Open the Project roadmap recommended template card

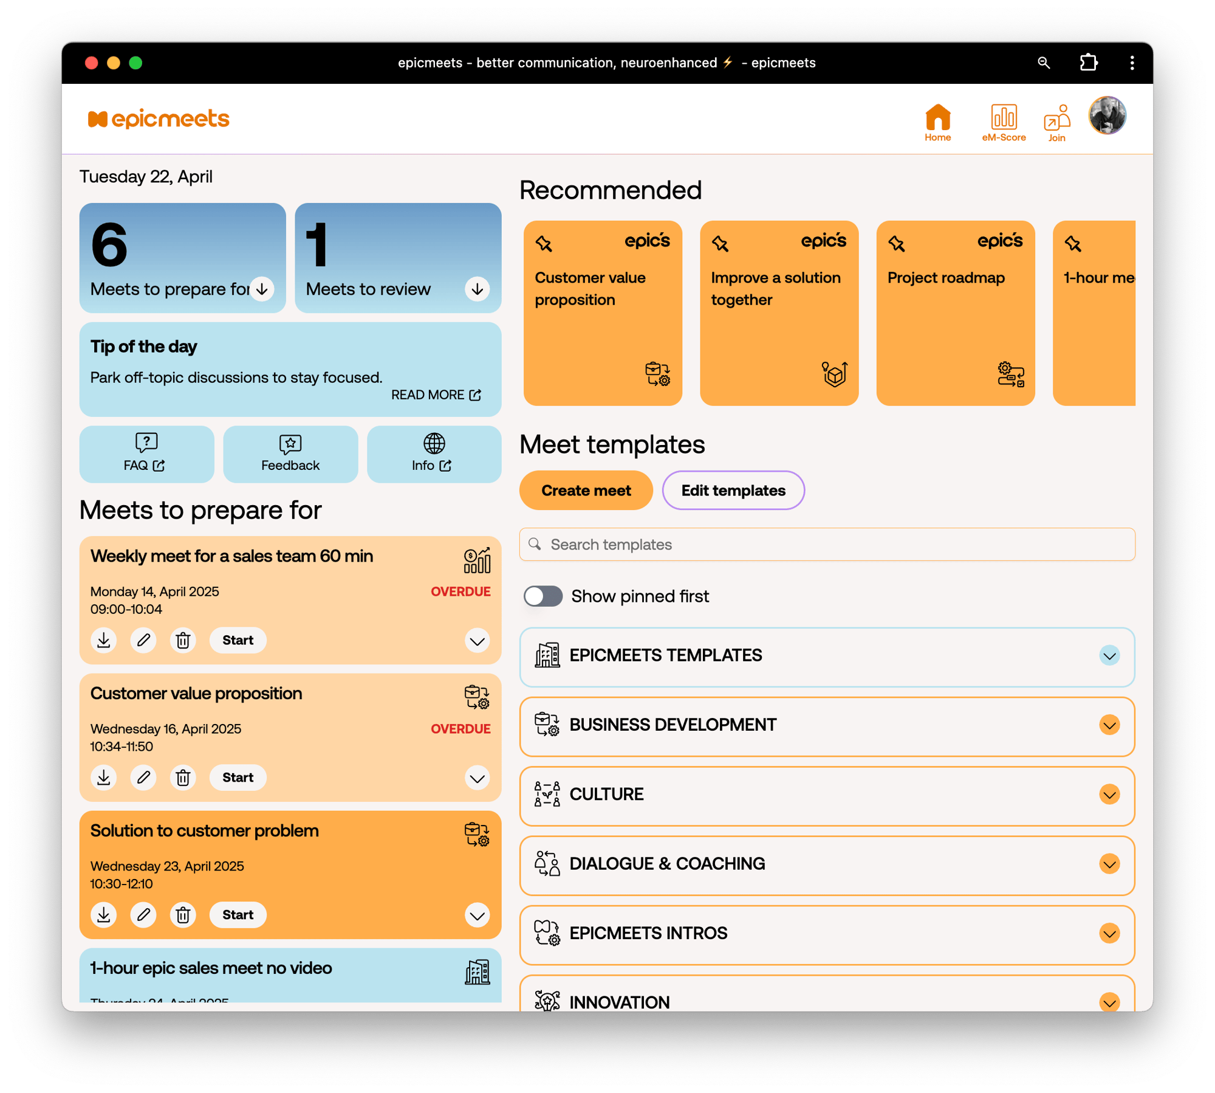coord(955,312)
